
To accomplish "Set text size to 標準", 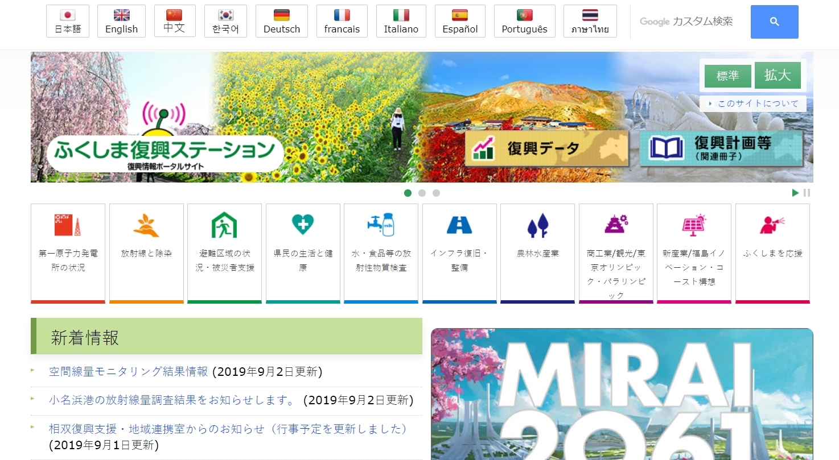I will click(x=727, y=76).
